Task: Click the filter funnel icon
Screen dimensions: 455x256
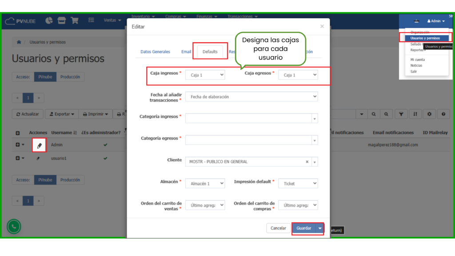Action: pyautogui.click(x=401, y=114)
